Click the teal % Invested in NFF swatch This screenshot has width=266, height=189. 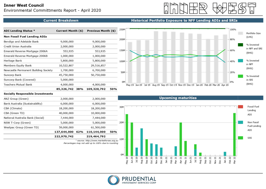click(x=240, y=60)
